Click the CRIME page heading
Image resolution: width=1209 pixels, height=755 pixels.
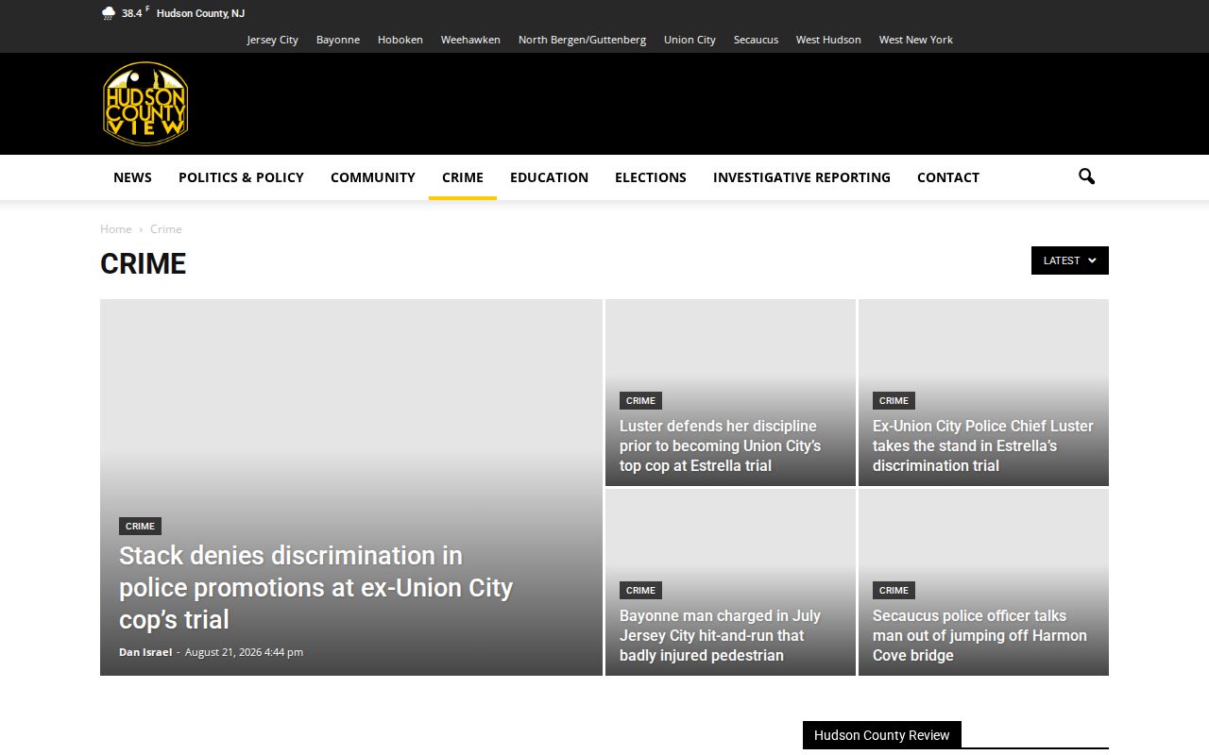(144, 264)
